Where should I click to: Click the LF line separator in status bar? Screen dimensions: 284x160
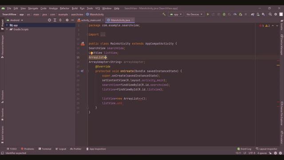pos(245,153)
